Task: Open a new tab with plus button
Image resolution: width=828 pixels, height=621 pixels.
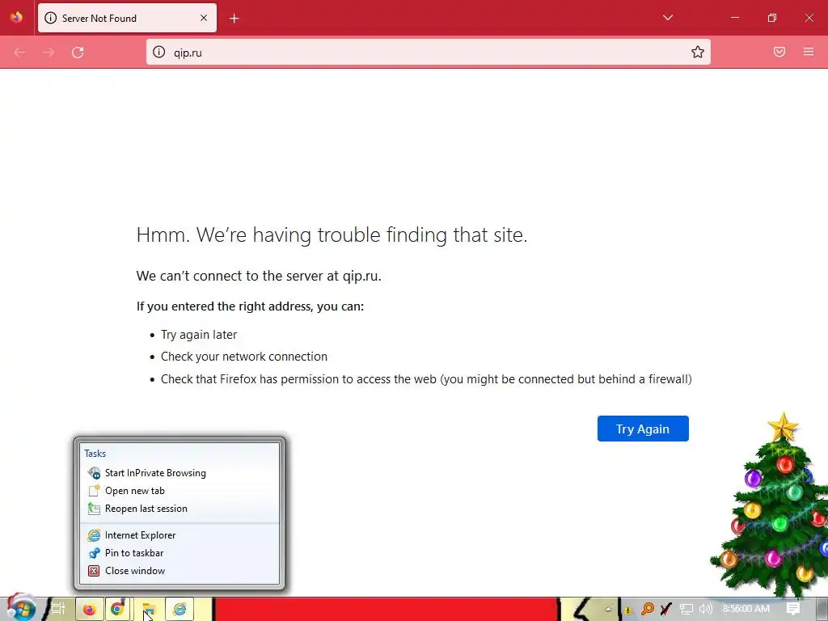Action: click(234, 19)
